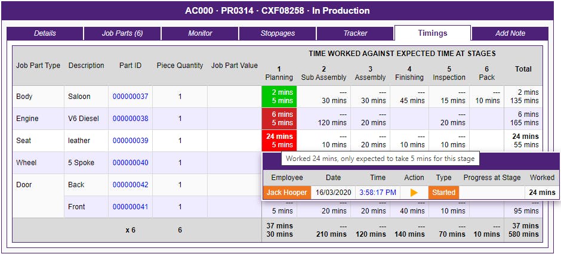Click the Jack Hooper employee badge
Viewport: 561px width, 254px height.
point(287,193)
